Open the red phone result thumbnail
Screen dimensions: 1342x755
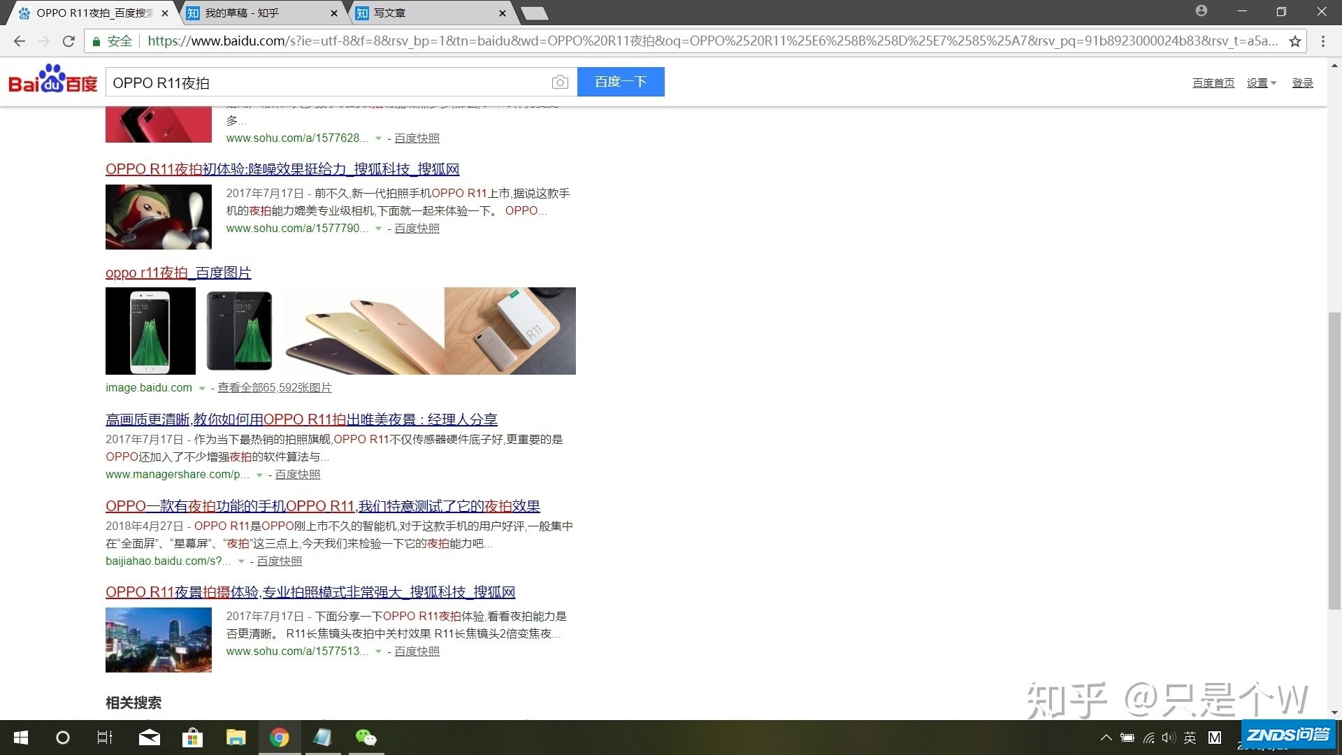pyautogui.click(x=159, y=124)
